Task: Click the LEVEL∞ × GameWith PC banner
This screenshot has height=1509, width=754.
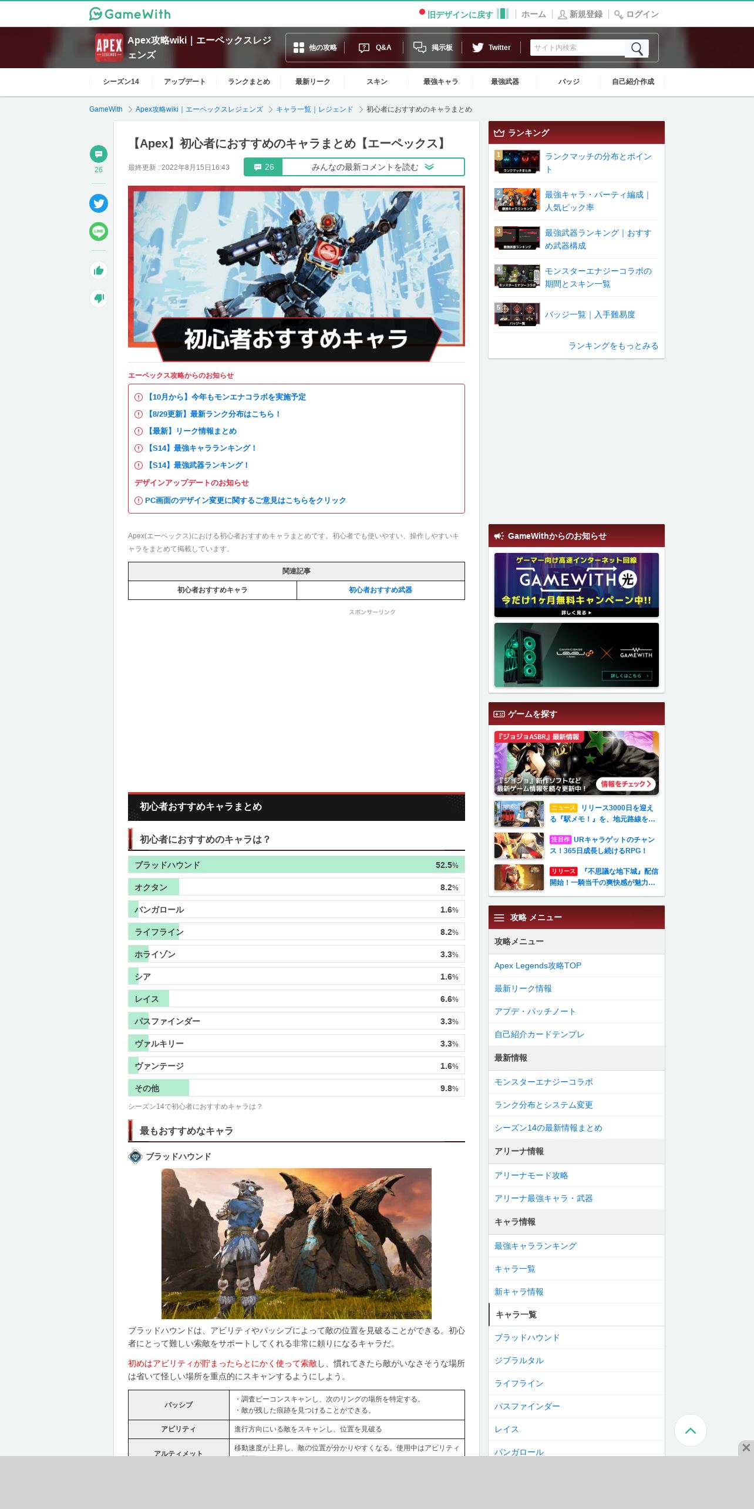Action: click(x=577, y=655)
